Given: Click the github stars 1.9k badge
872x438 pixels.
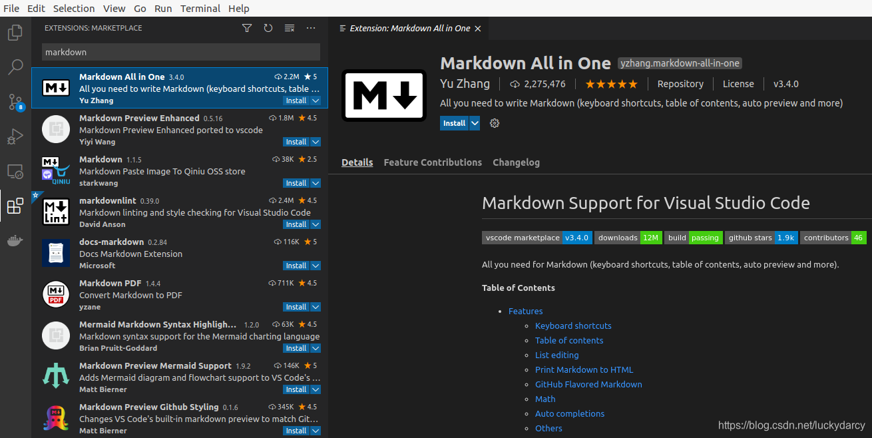Looking at the screenshot, I should point(761,238).
